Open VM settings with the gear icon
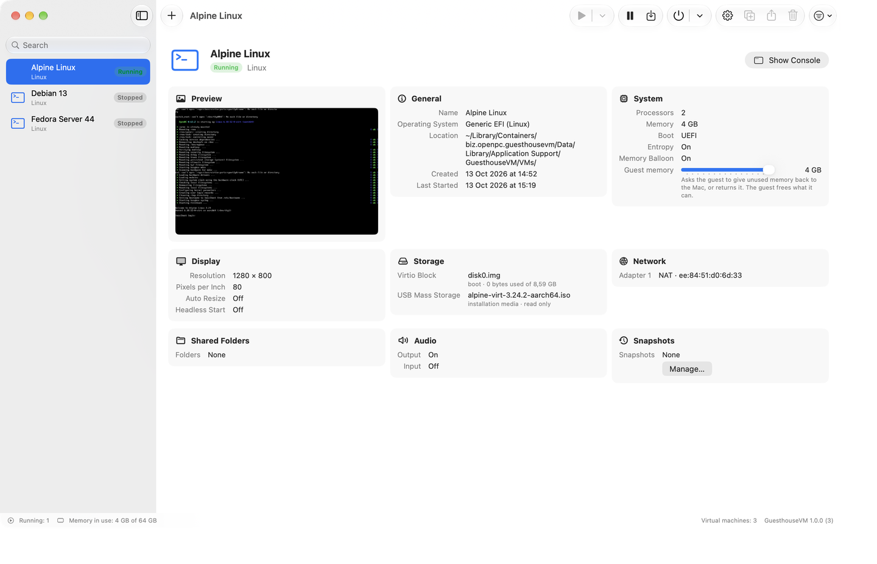This screenshot has width=877, height=564. pyautogui.click(x=727, y=16)
